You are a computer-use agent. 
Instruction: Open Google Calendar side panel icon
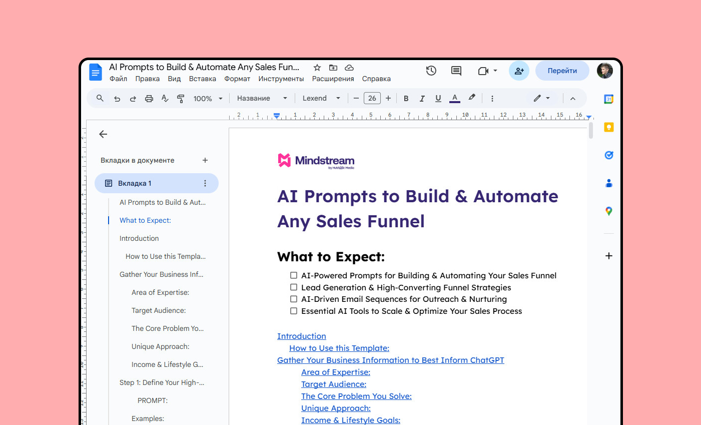tap(608, 99)
